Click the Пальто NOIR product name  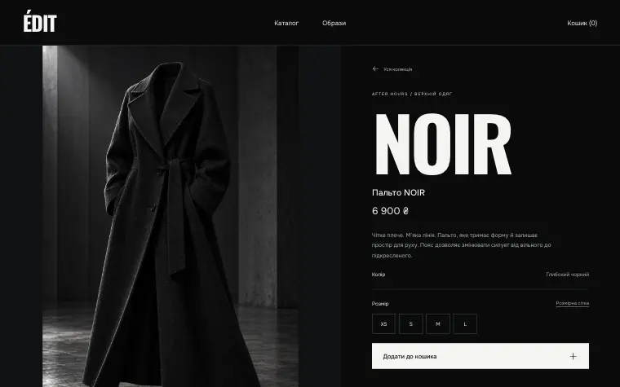[398, 193]
